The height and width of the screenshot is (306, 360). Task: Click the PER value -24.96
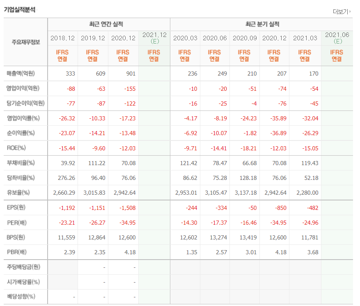pos(310,223)
